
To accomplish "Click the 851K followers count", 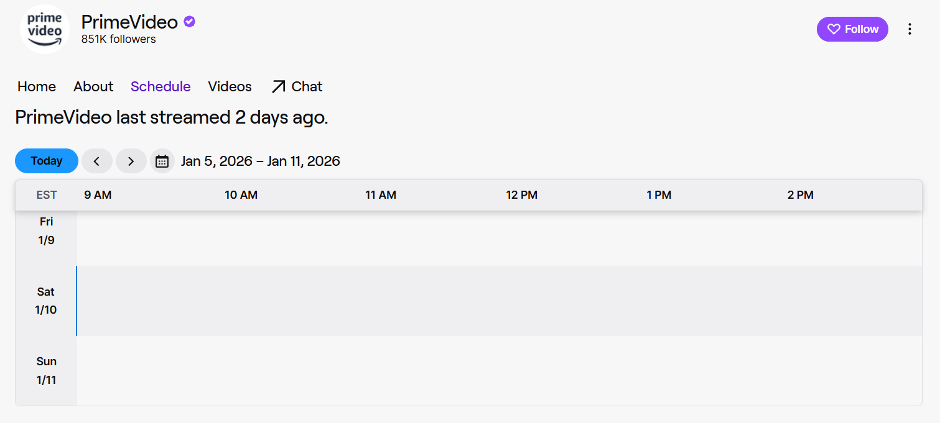I will [118, 39].
